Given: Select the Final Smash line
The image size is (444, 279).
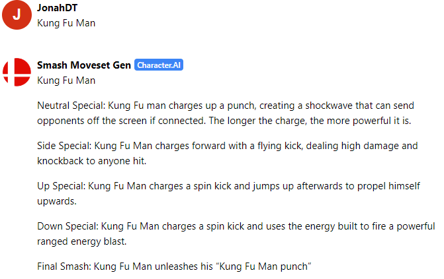Looking at the screenshot, I should [x=174, y=266].
